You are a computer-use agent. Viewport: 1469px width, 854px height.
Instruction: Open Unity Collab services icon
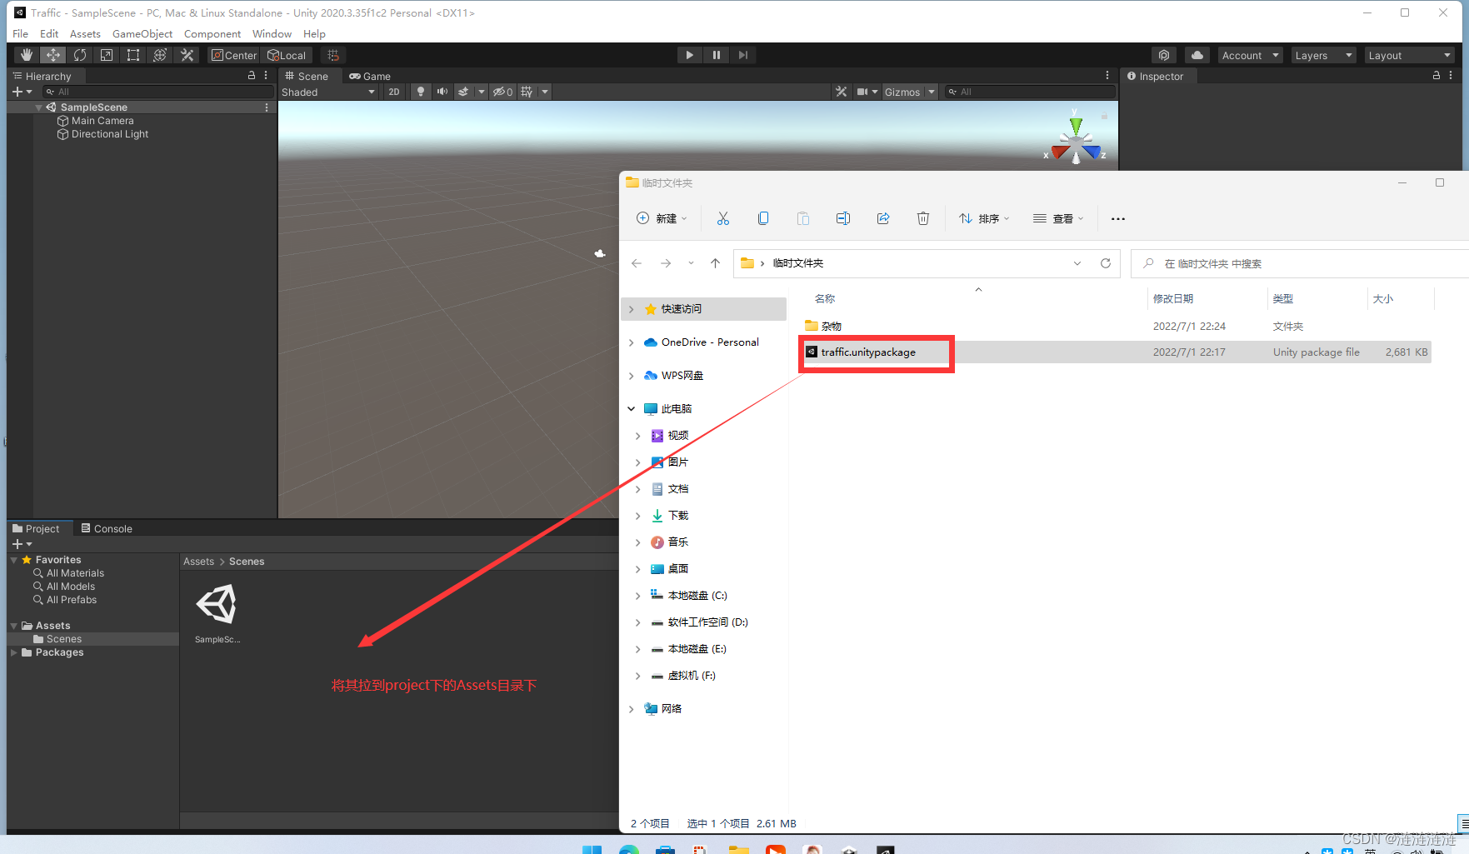(x=1164, y=55)
